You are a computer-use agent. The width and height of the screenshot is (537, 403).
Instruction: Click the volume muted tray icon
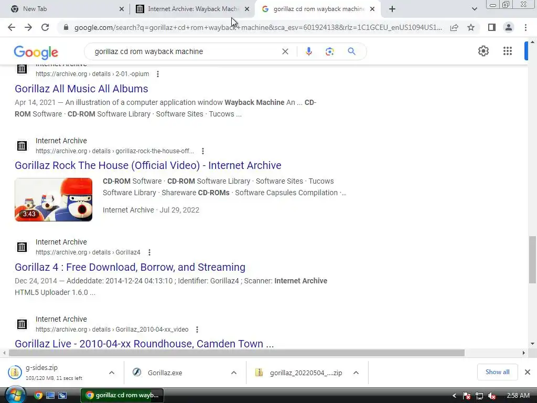click(492, 396)
